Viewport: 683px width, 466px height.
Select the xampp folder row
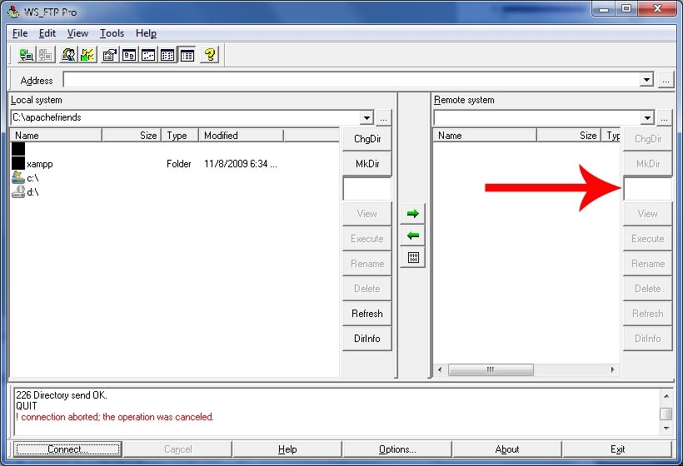tap(174, 164)
